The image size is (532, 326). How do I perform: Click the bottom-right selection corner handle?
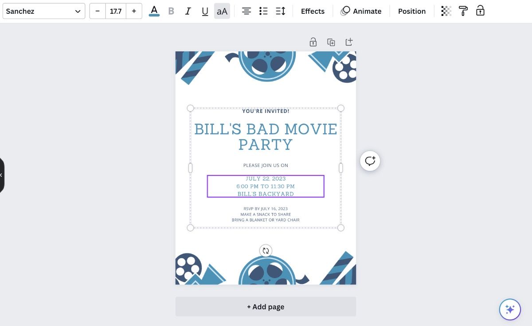click(x=341, y=228)
